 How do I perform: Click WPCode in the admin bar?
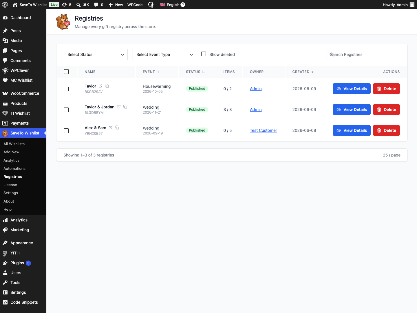click(135, 5)
